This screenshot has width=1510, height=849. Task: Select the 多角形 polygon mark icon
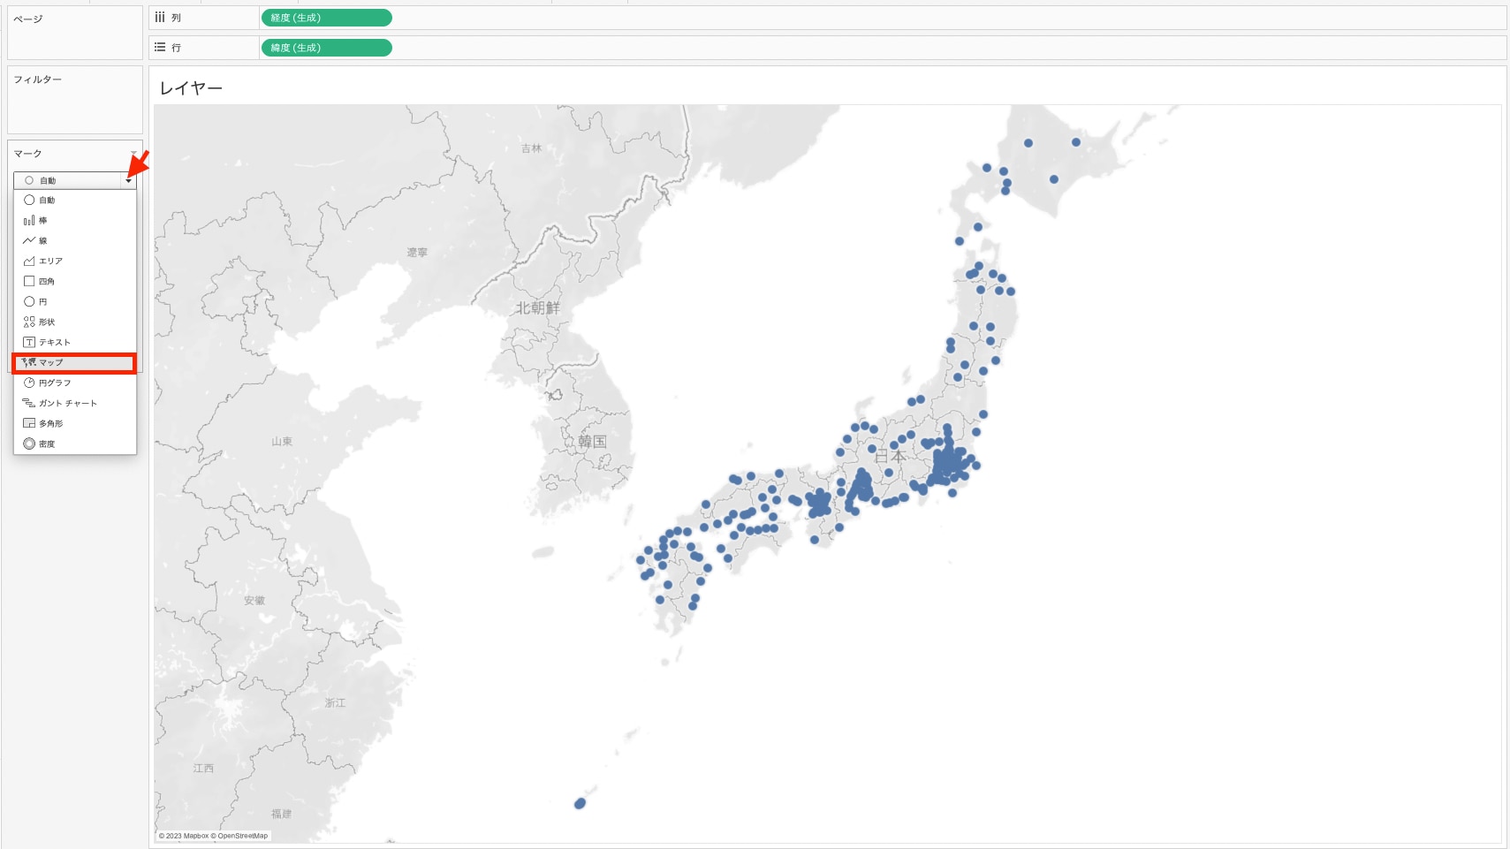29,424
